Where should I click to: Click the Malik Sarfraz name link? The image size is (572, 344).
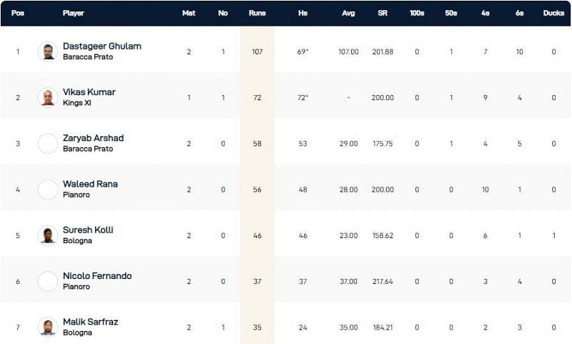91,322
